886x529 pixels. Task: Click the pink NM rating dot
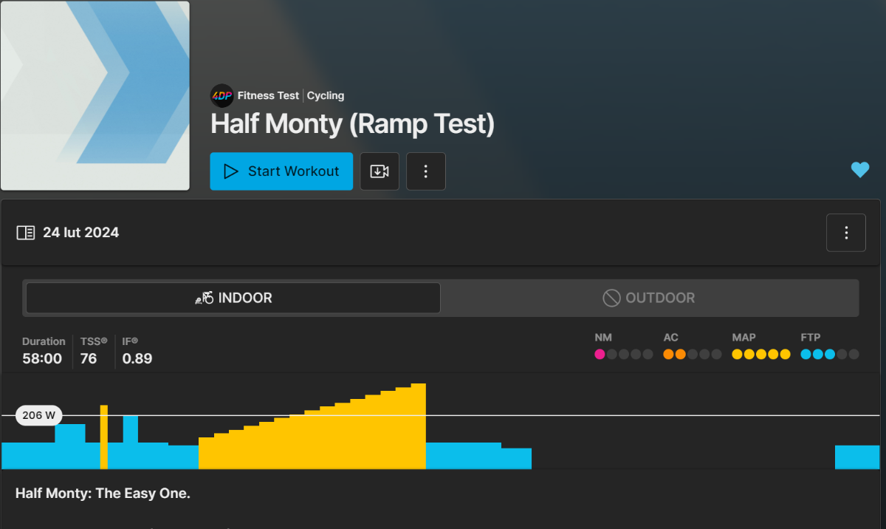(600, 355)
